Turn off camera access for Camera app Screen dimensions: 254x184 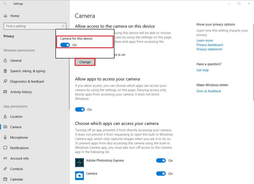pos(161,174)
